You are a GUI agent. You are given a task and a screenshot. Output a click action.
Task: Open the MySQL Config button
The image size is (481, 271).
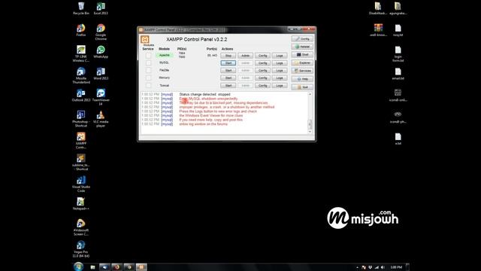coord(262,63)
